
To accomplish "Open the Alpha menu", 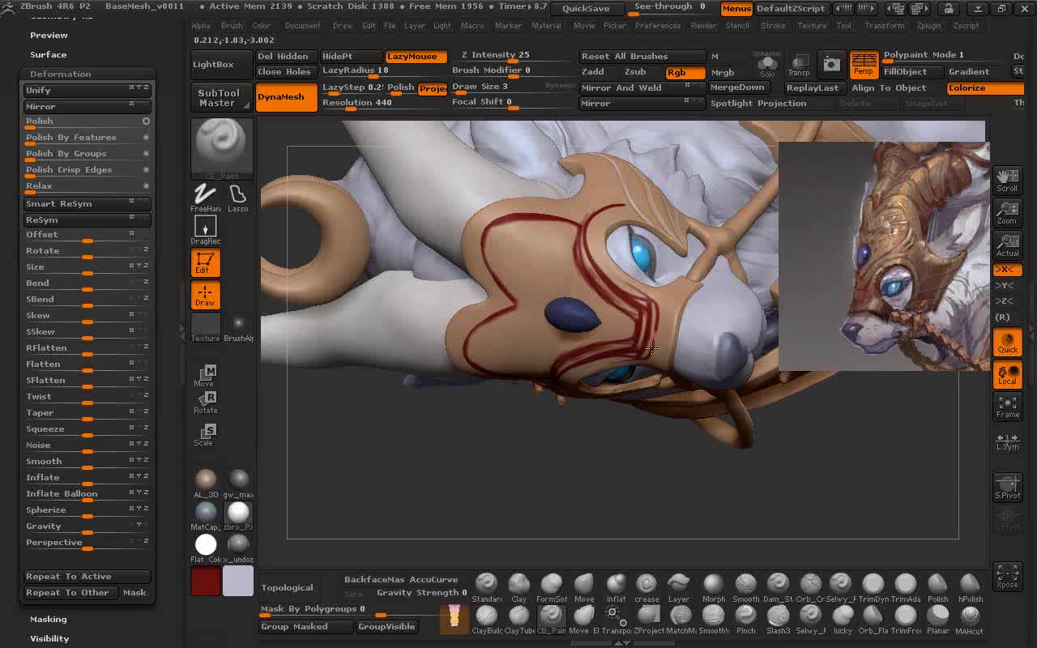I will coord(201,25).
